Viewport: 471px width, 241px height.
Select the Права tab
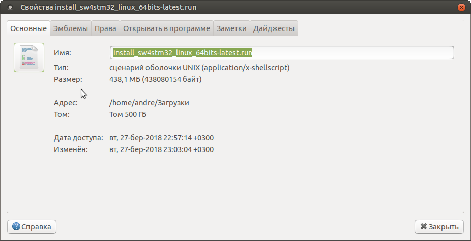[x=105, y=28]
